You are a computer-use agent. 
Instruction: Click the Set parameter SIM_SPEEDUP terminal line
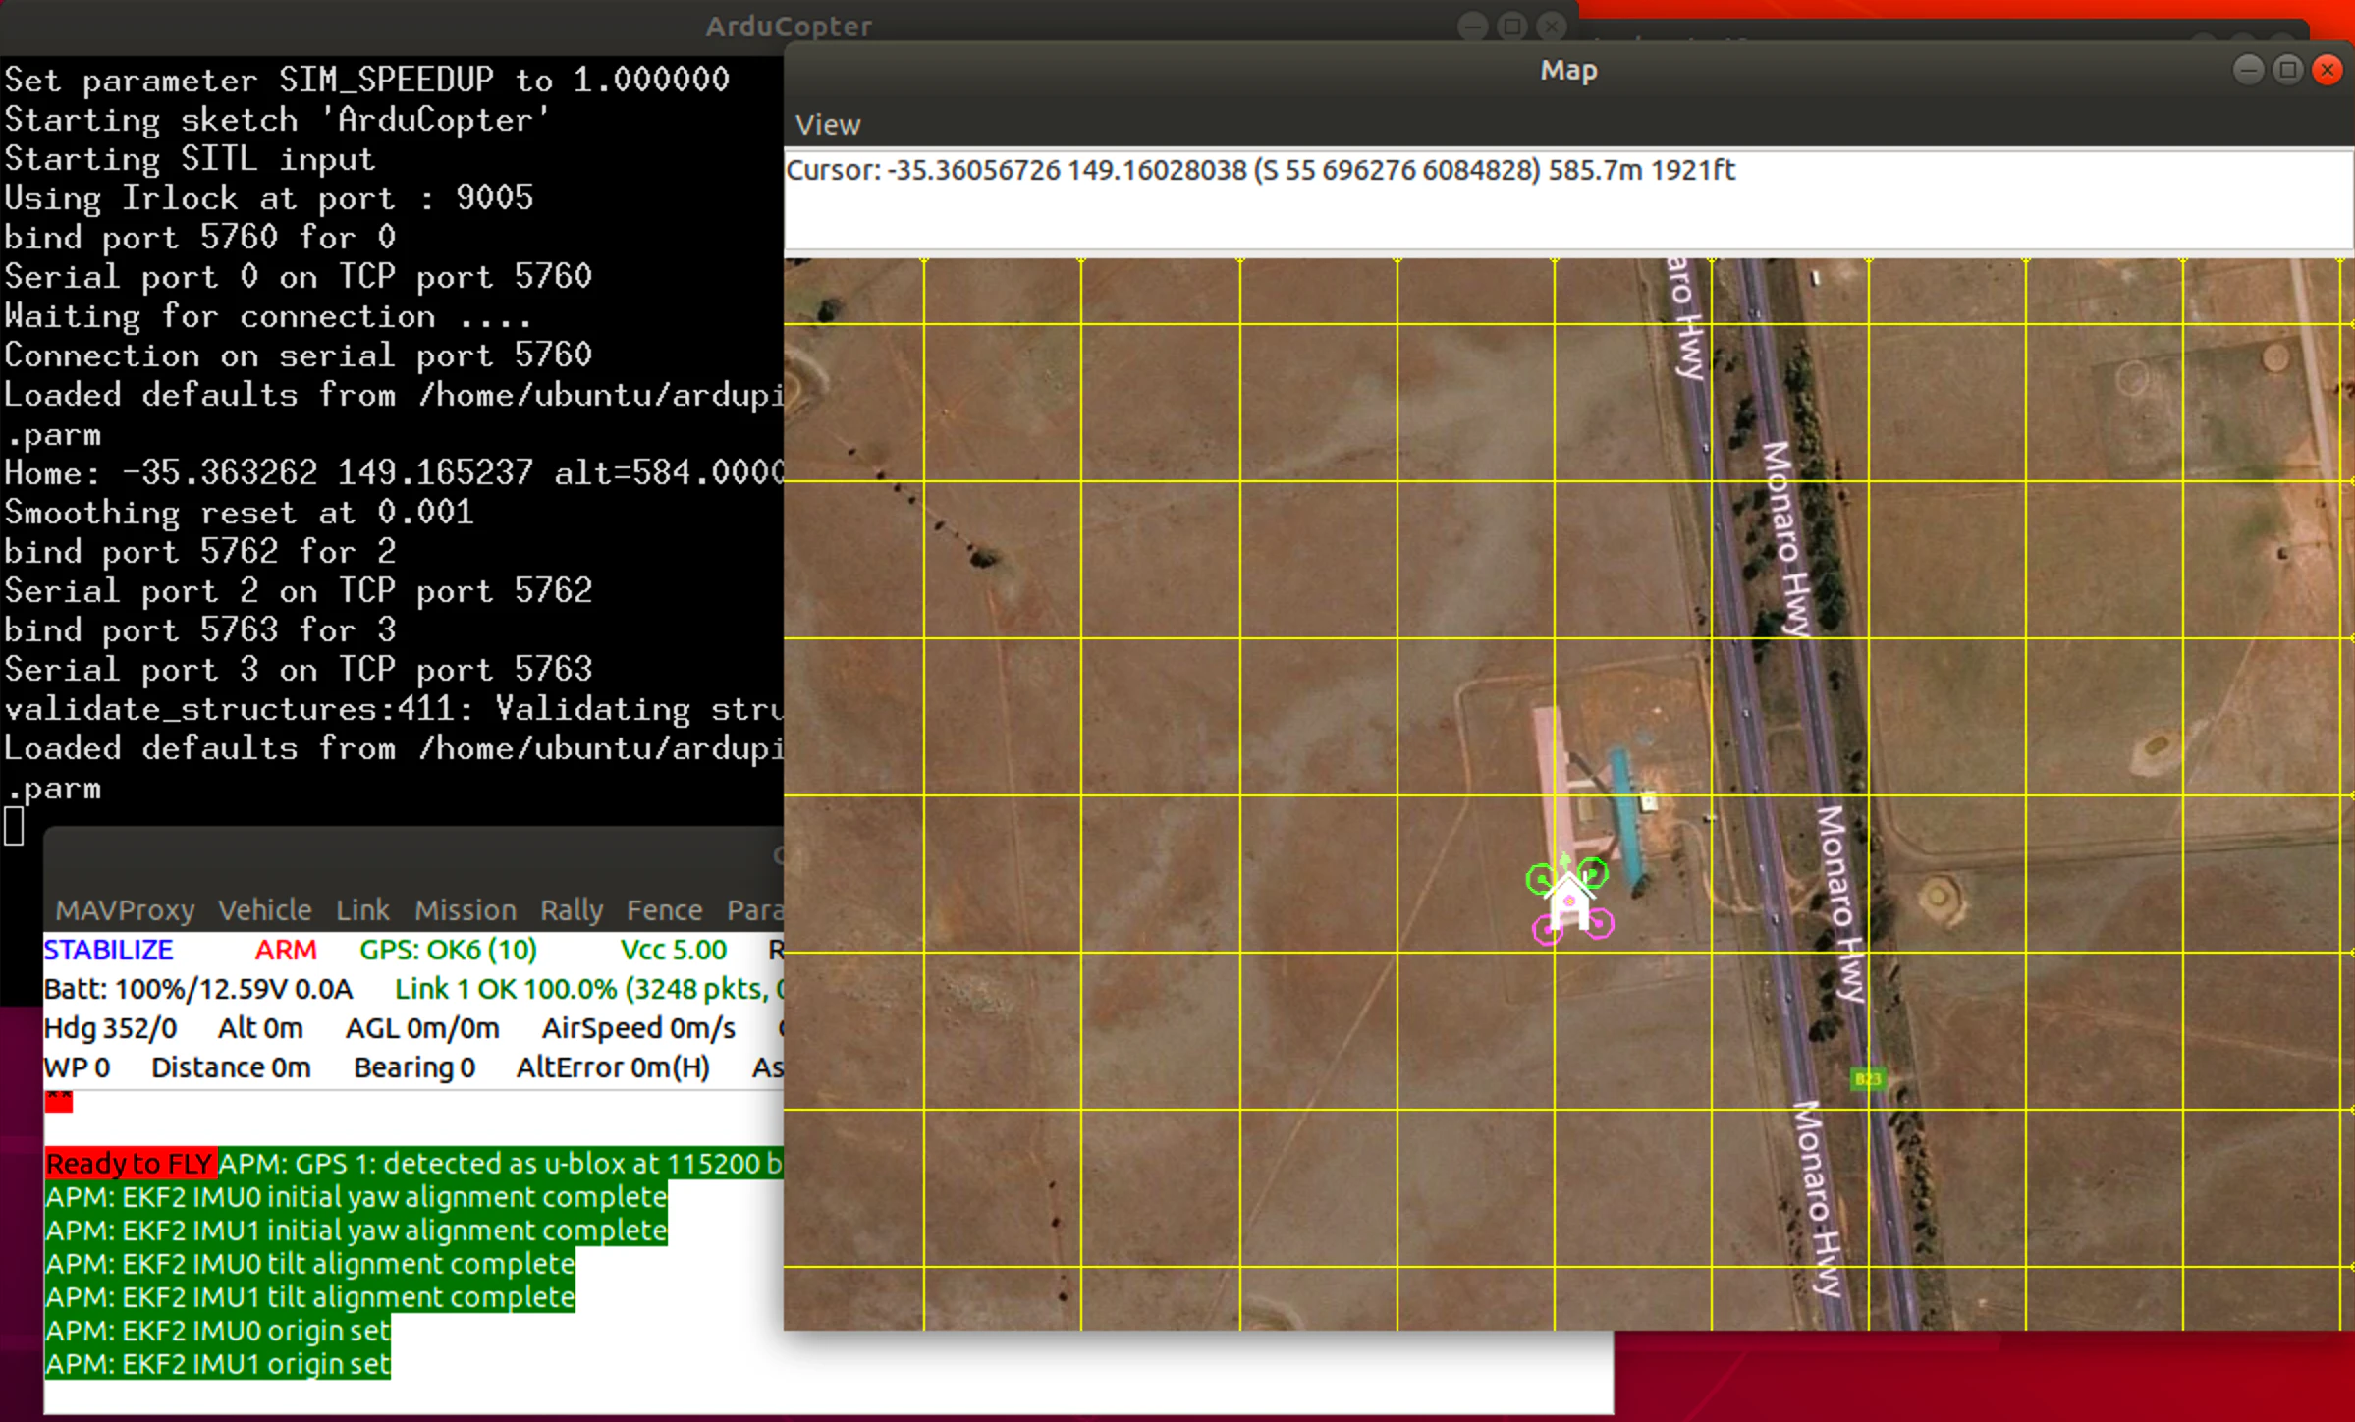(x=366, y=80)
